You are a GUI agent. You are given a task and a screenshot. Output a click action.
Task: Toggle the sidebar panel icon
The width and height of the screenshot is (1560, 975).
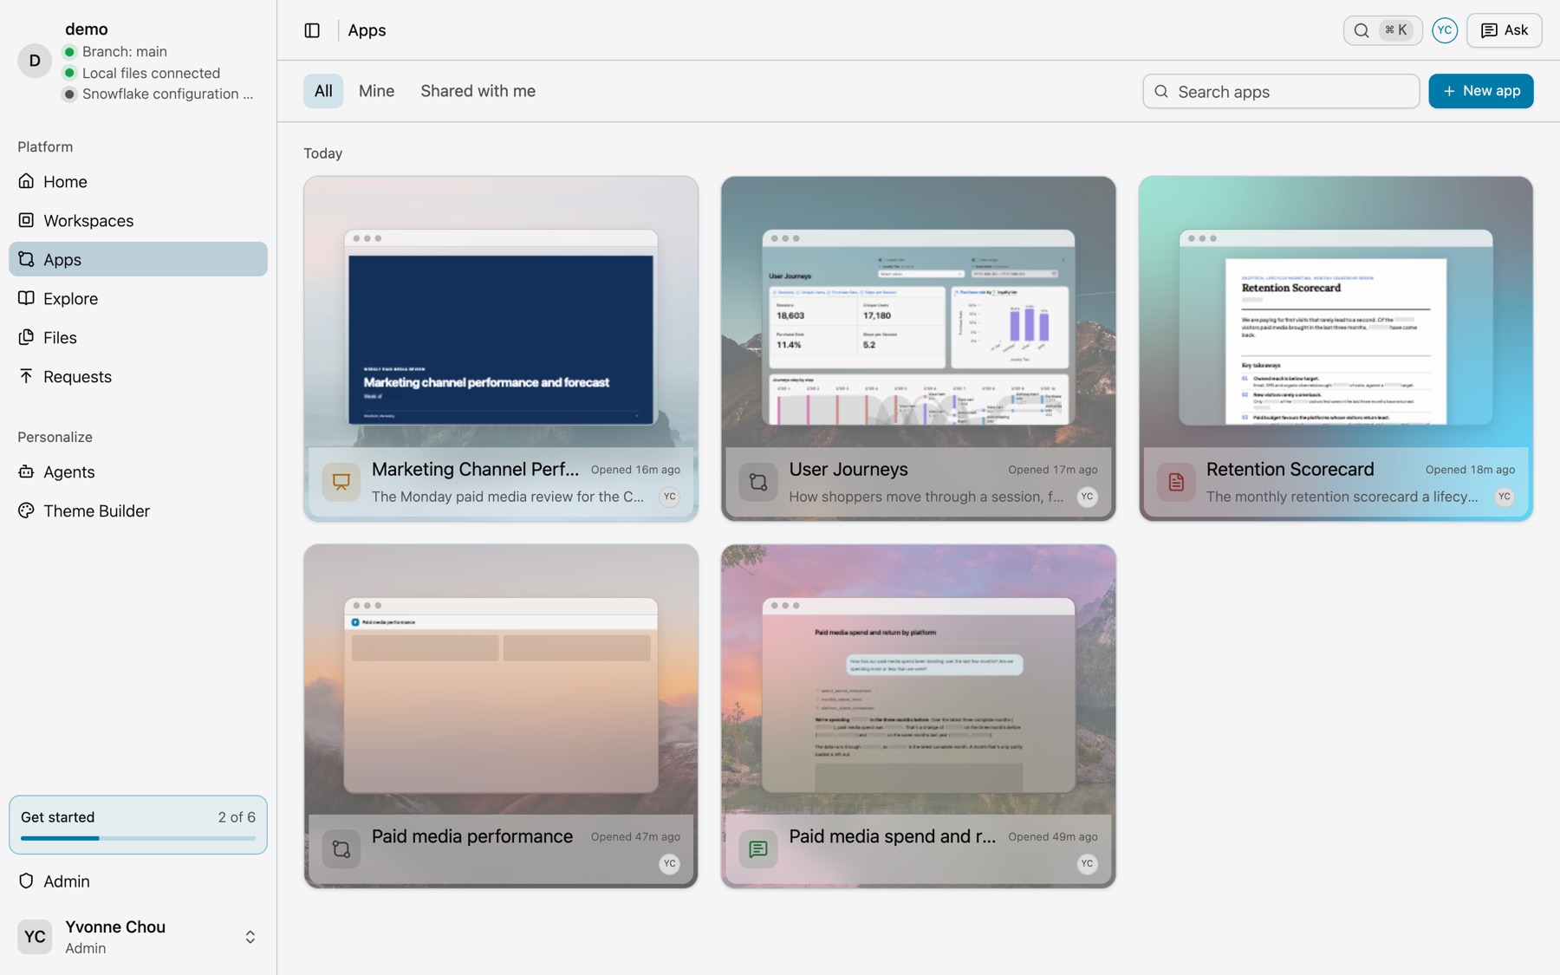[312, 30]
